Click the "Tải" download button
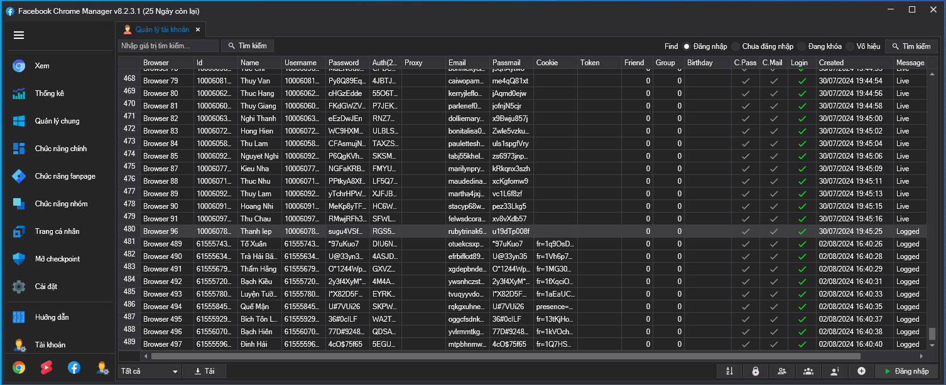946x385 pixels. click(204, 371)
